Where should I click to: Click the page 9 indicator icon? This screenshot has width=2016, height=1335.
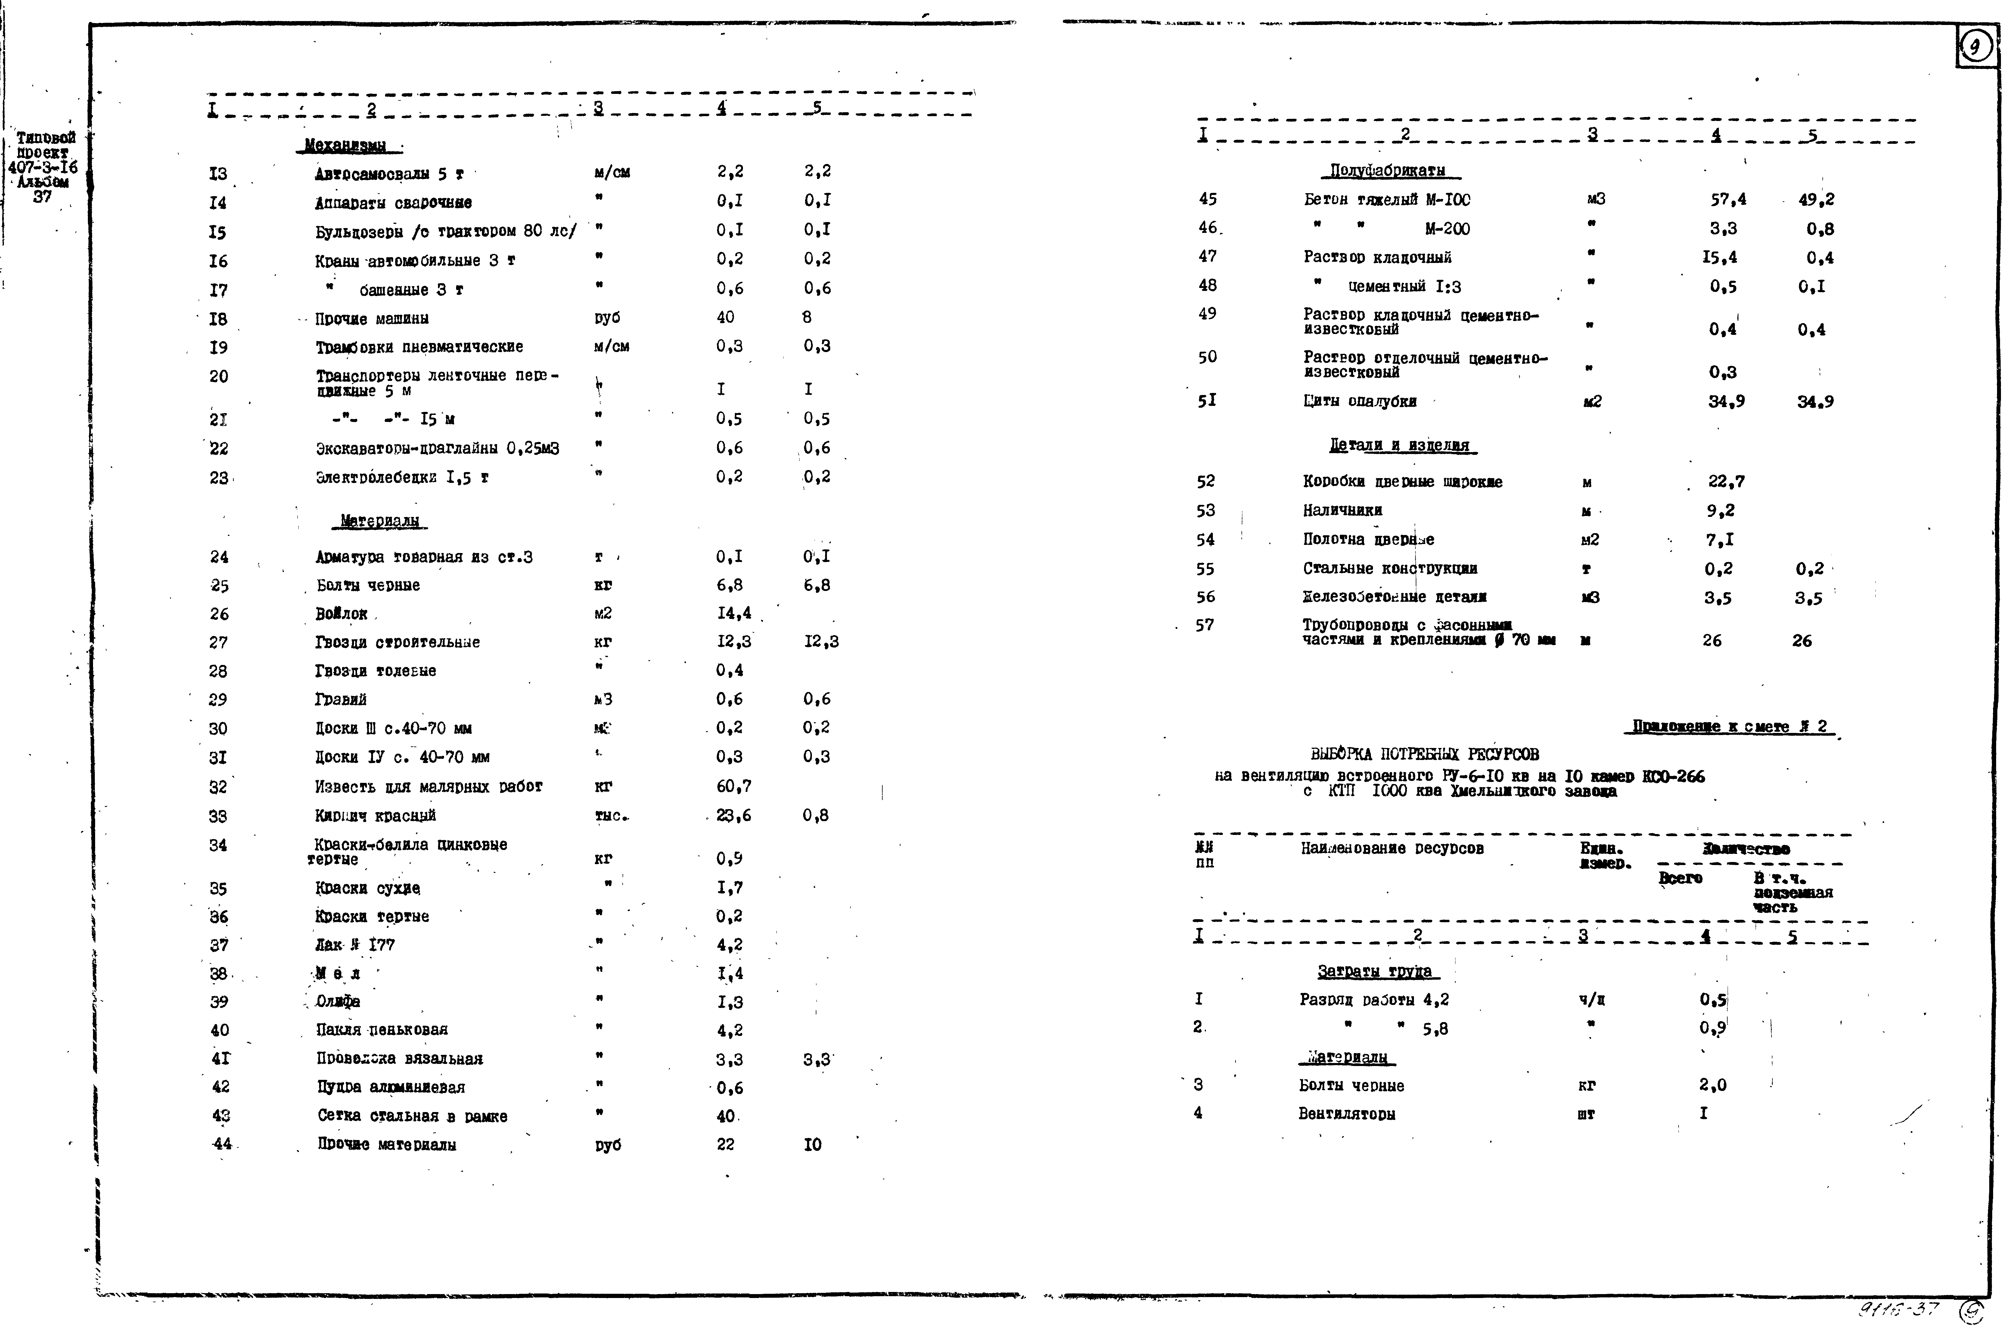tap(1977, 42)
